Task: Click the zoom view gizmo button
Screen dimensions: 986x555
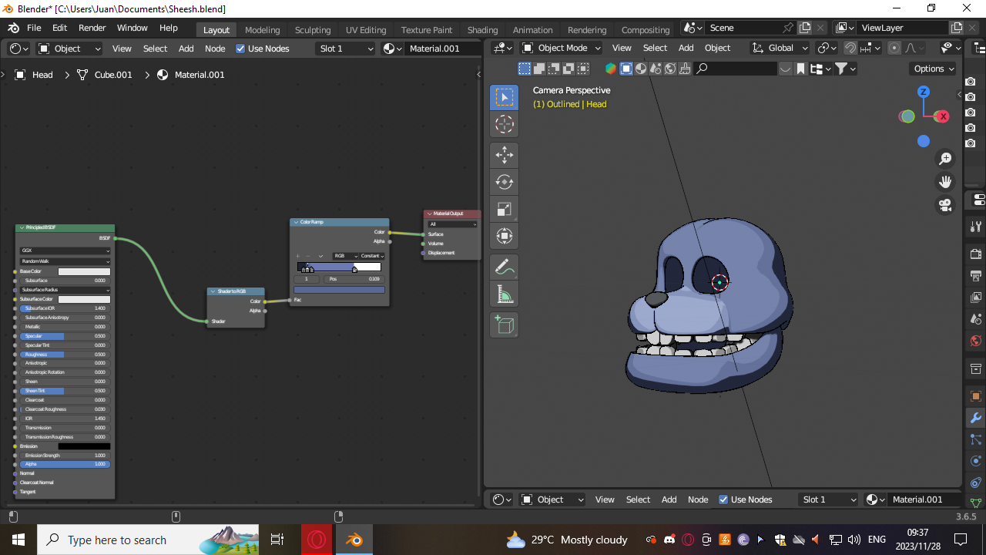Action: click(x=945, y=159)
